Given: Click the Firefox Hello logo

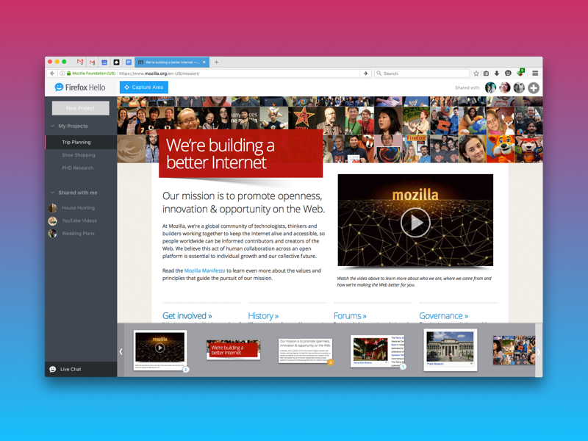Looking at the screenshot, I should point(80,87).
